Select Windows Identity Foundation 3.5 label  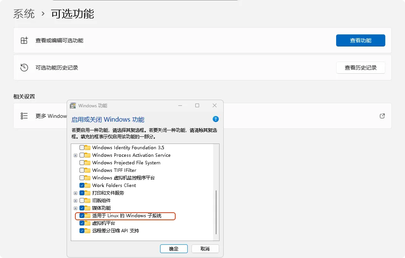click(x=128, y=148)
